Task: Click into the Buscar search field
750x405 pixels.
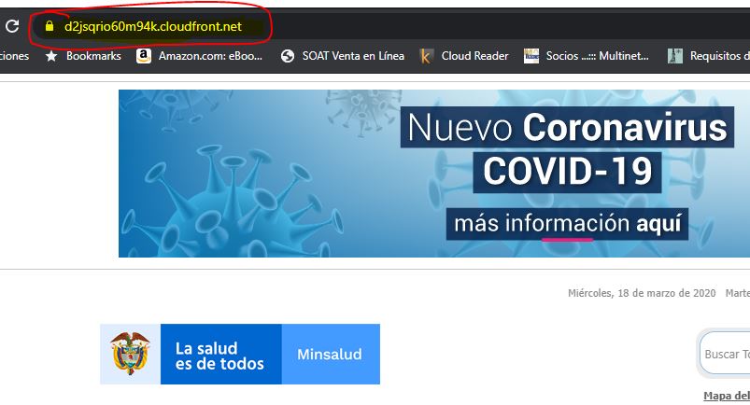Action: pyautogui.click(x=725, y=354)
